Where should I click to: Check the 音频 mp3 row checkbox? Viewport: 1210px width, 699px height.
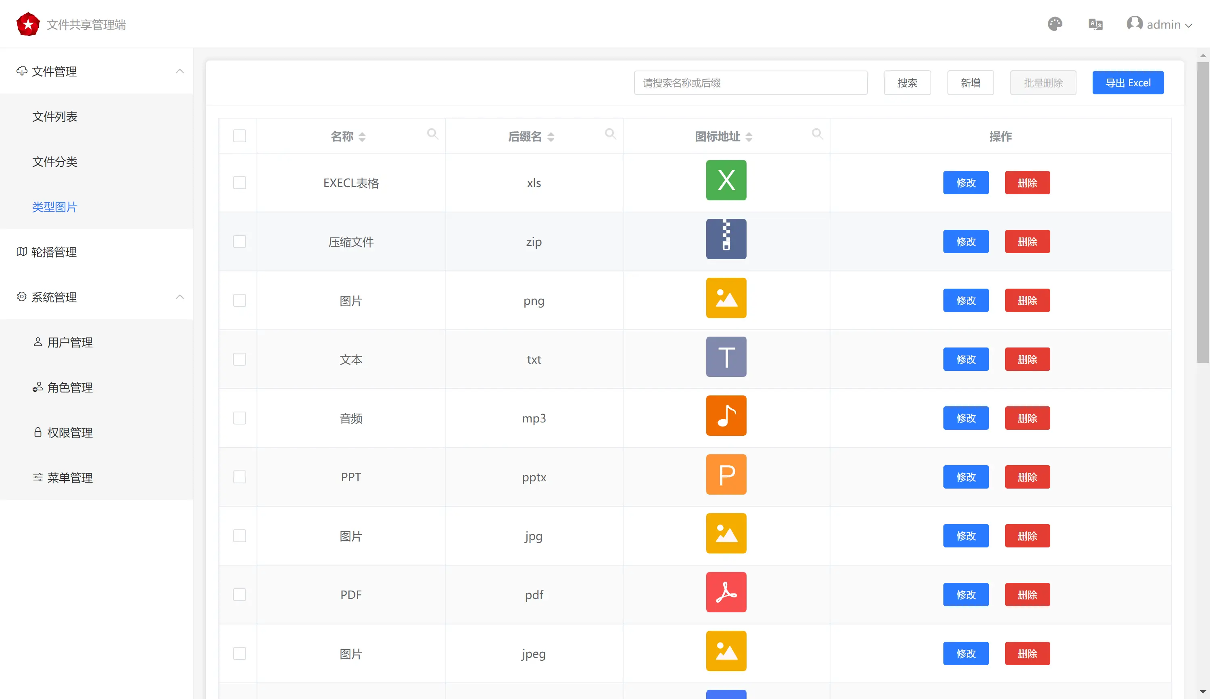[239, 418]
